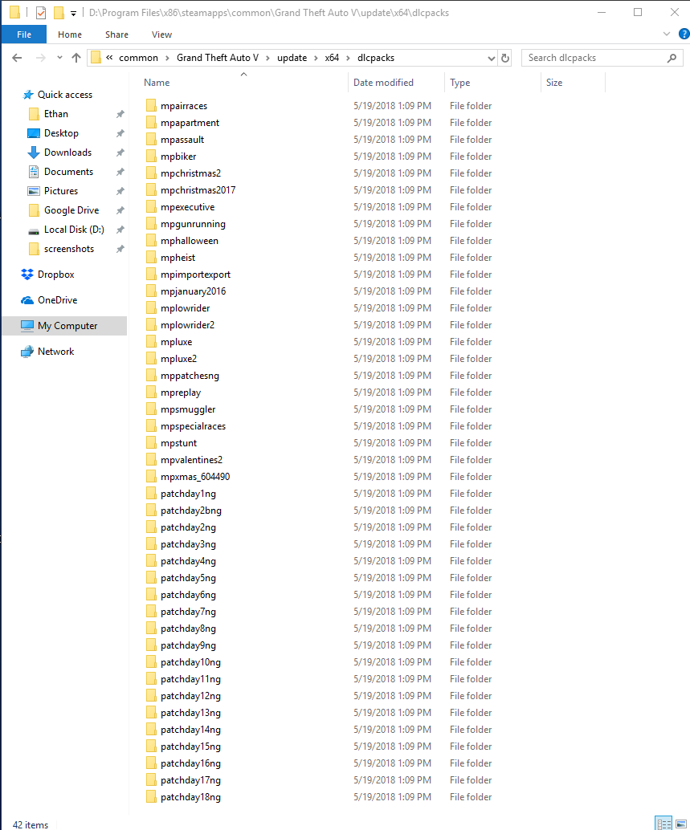Open the recent locations dropdown arrow
690x830 pixels.
[59, 58]
